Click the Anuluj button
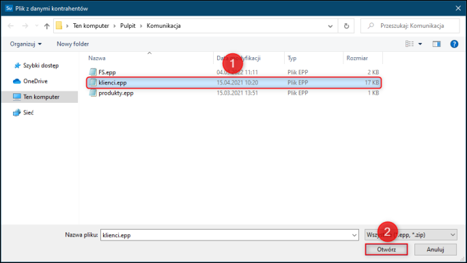The image size is (467, 263). tap(435, 249)
